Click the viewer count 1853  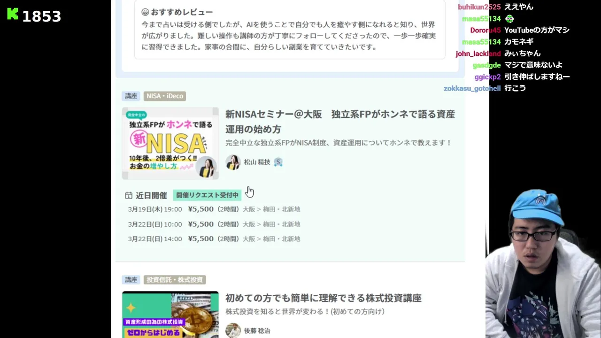pos(42,16)
